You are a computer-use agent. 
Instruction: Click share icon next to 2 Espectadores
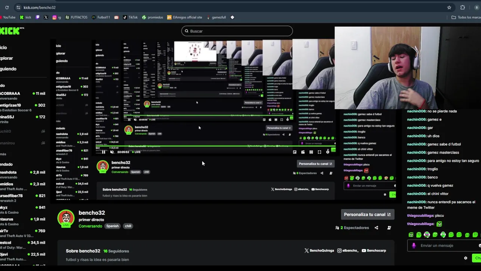pyautogui.click(x=376, y=228)
